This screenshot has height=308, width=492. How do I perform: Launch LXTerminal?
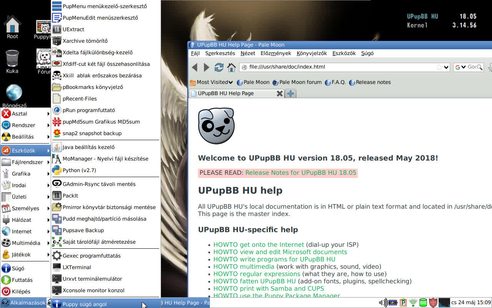106,267
